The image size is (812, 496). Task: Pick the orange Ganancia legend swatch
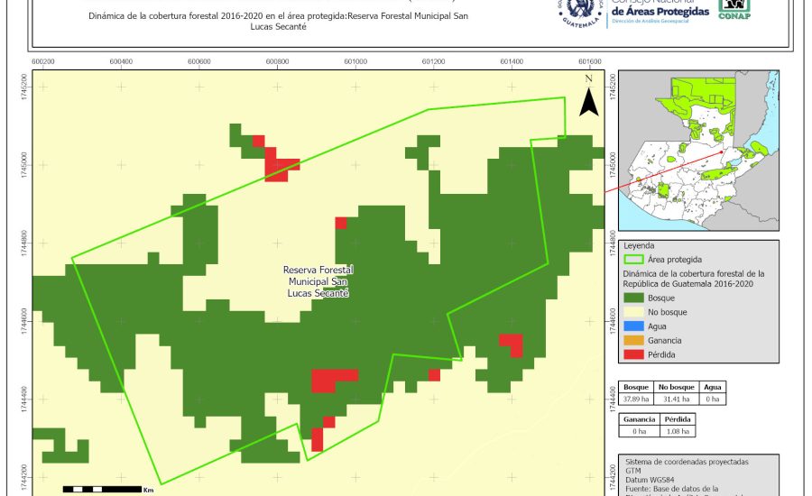click(x=634, y=341)
